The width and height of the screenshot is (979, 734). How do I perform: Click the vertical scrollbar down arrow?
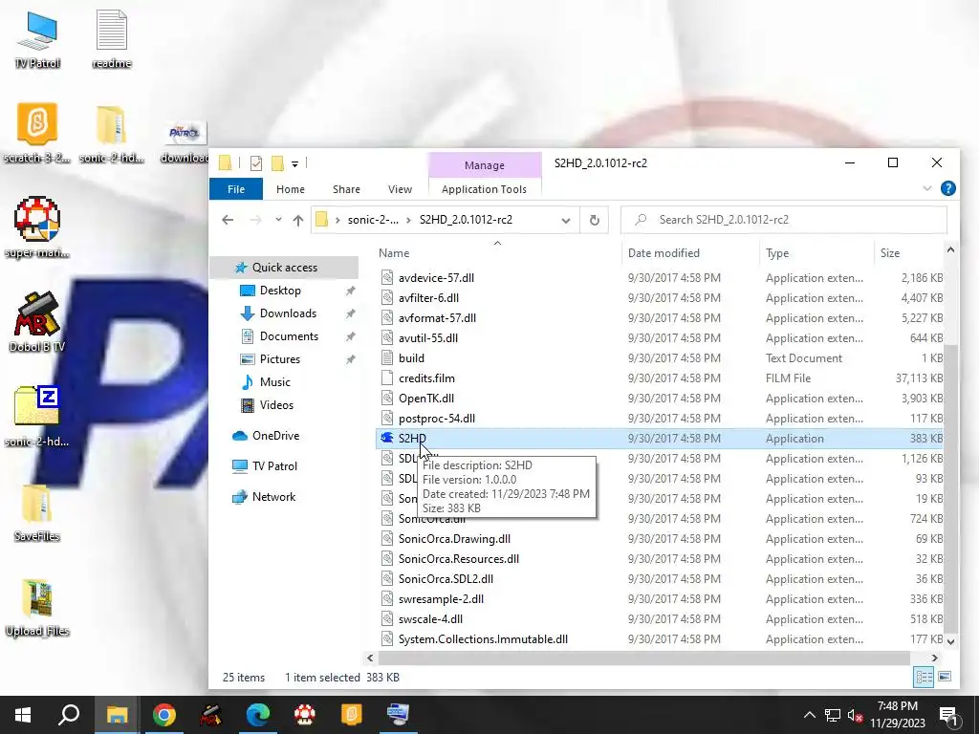[950, 641]
